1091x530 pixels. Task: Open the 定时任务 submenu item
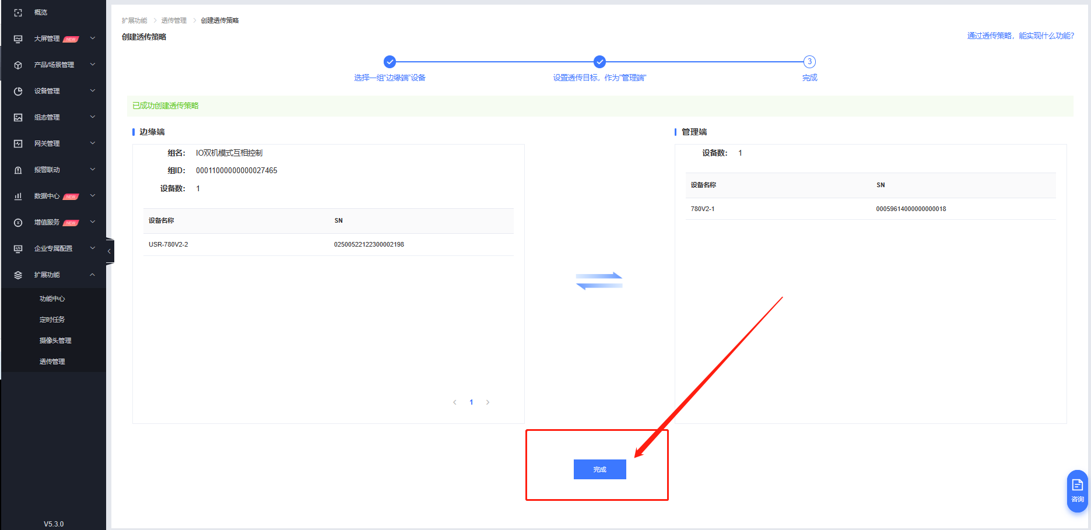[52, 320]
